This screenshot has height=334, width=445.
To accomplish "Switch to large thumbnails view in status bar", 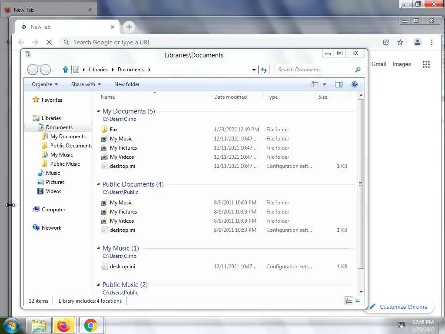I will click(358, 301).
